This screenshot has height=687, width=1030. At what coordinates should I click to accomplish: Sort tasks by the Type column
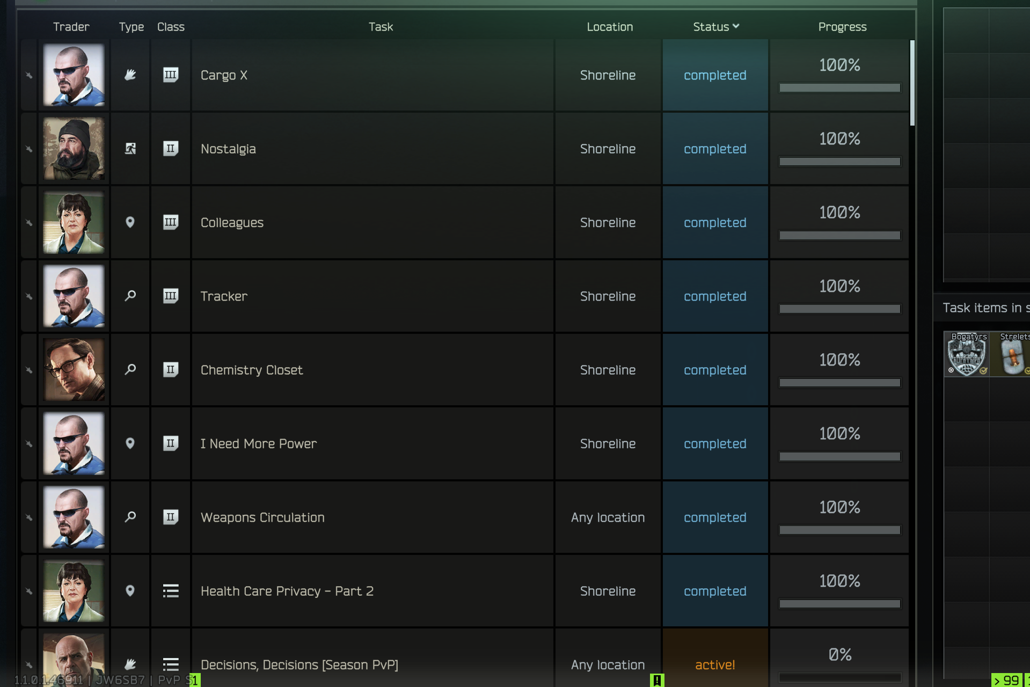[132, 27]
